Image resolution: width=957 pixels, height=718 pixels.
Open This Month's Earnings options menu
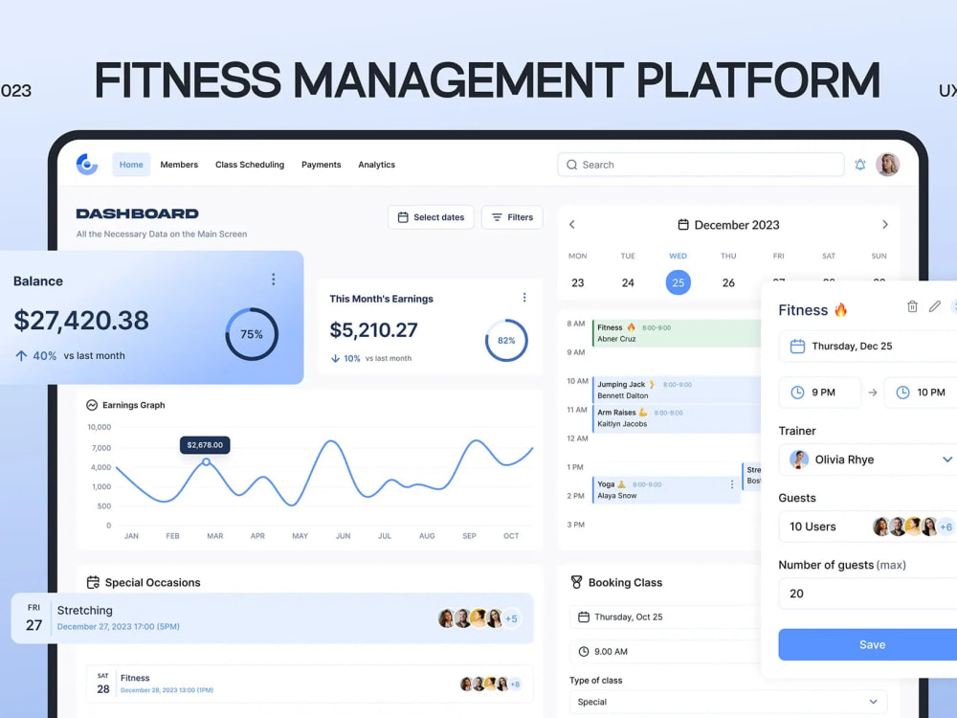(x=524, y=298)
